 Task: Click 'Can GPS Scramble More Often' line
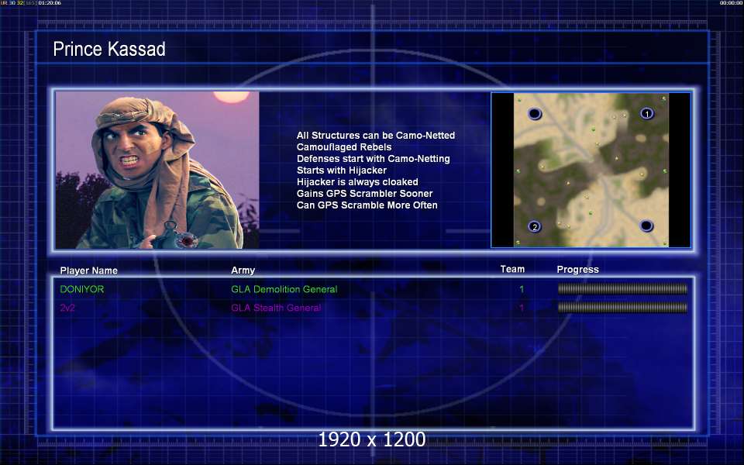tap(367, 205)
